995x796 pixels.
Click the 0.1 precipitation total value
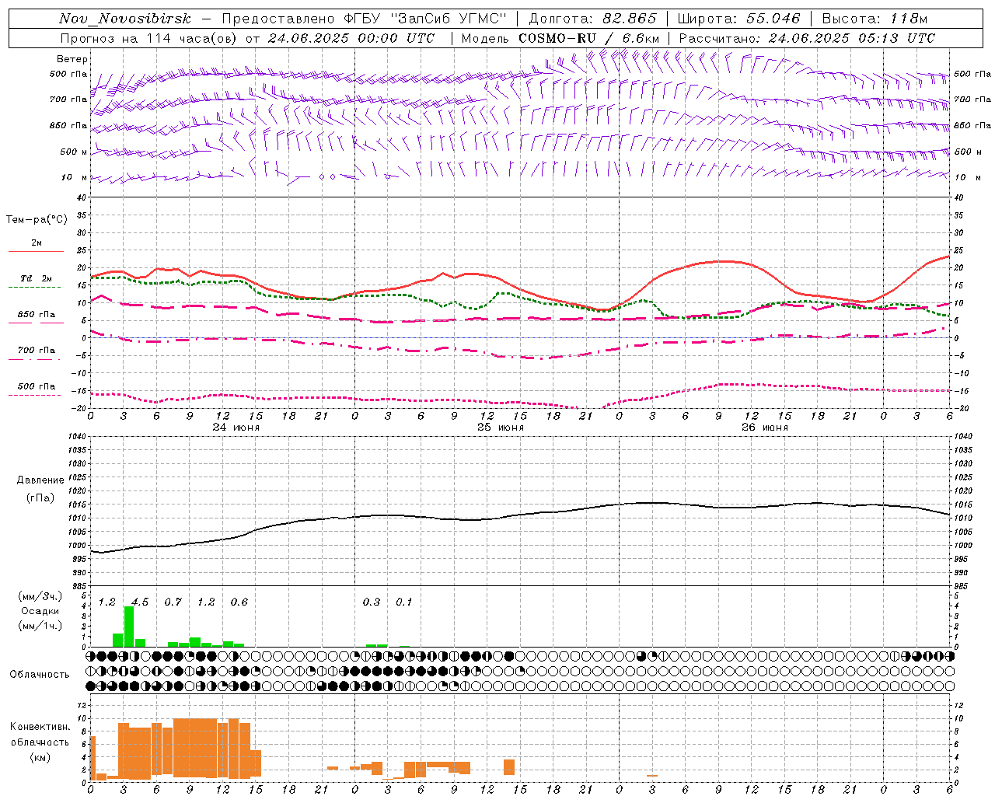(x=403, y=602)
